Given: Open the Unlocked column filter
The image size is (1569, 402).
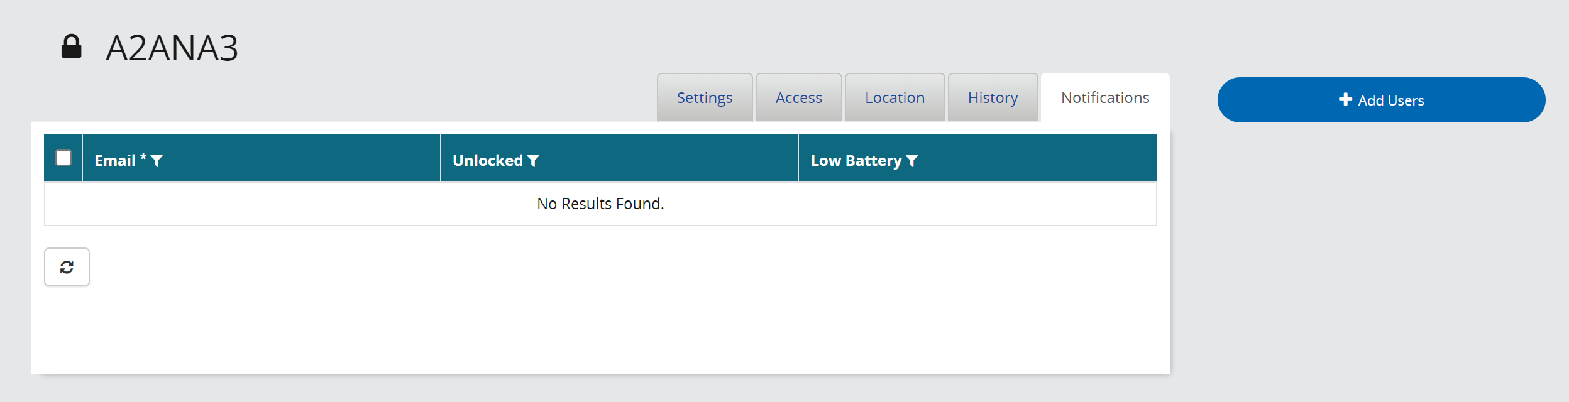Looking at the screenshot, I should (x=533, y=161).
